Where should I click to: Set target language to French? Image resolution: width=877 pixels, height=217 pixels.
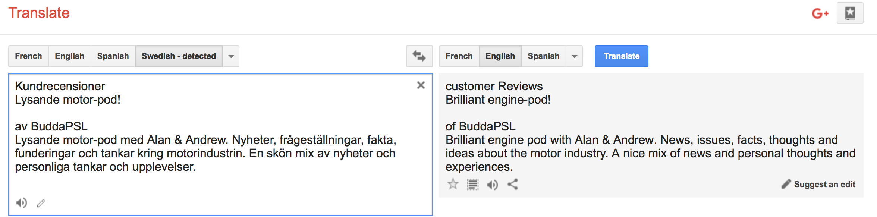pyautogui.click(x=459, y=56)
